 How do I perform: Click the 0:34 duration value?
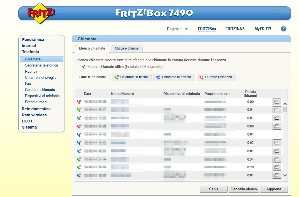[x=250, y=159]
